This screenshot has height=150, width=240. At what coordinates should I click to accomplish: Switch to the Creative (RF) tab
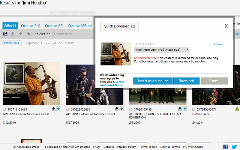54,26
